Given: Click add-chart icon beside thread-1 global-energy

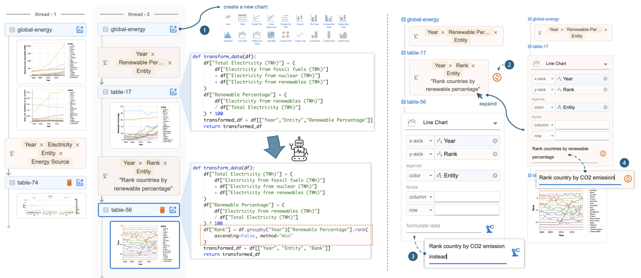Looking at the screenshot, I should coord(80,29).
